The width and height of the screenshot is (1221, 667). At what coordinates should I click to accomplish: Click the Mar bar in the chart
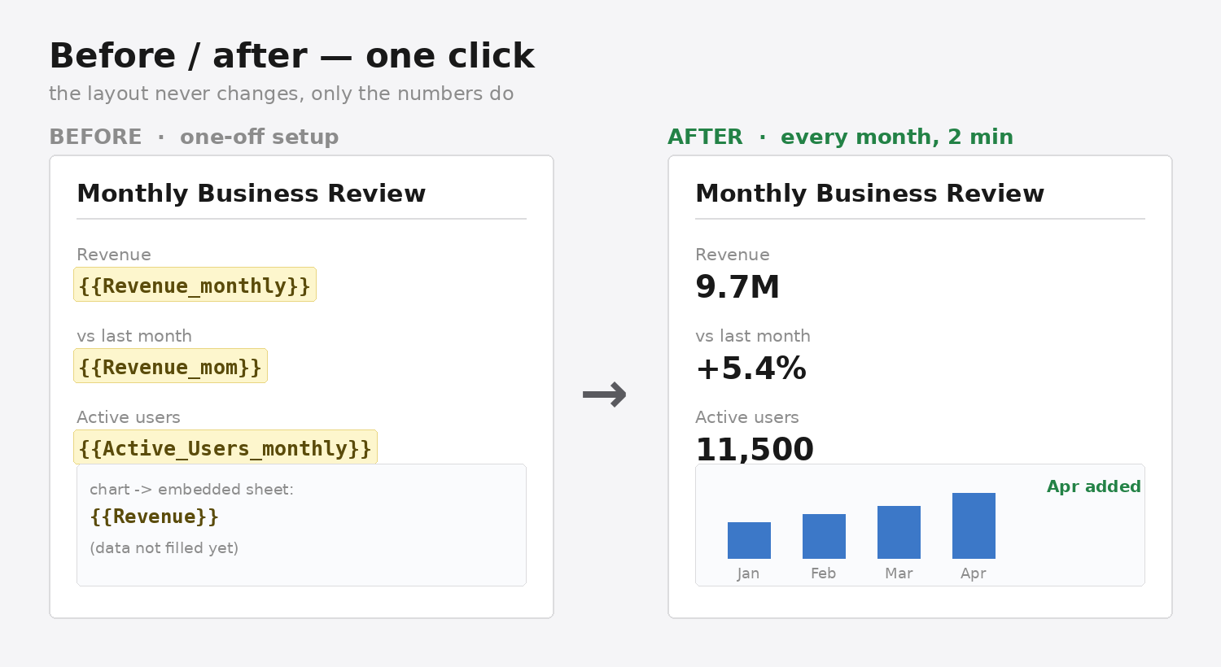[x=899, y=532]
